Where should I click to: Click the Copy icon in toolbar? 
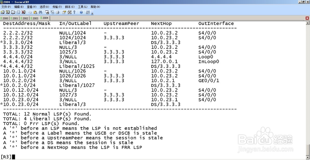30,12
